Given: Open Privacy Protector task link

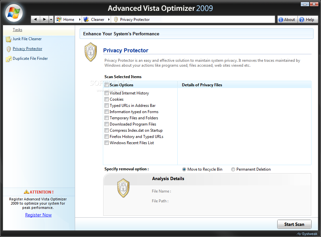Looking at the screenshot, I should point(27,49).
